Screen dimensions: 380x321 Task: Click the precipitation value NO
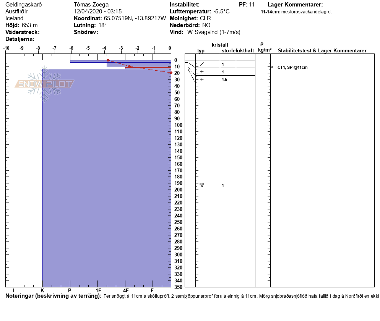coord(206,25)
